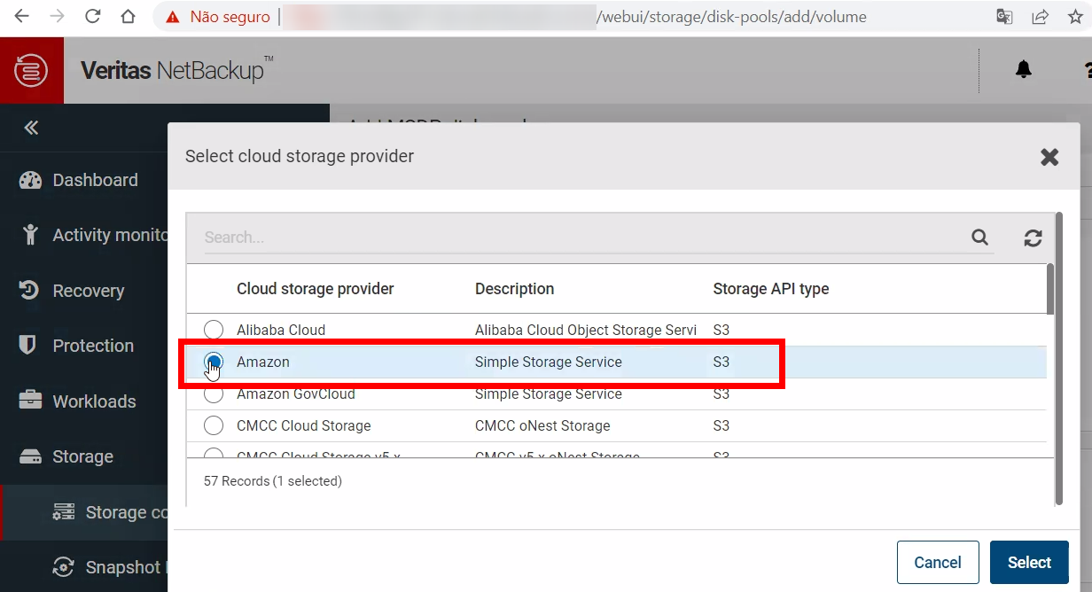Select the Amazon GovCloud radio button
The height and width of the screenshot is (592, 1092).
point(214,394)
